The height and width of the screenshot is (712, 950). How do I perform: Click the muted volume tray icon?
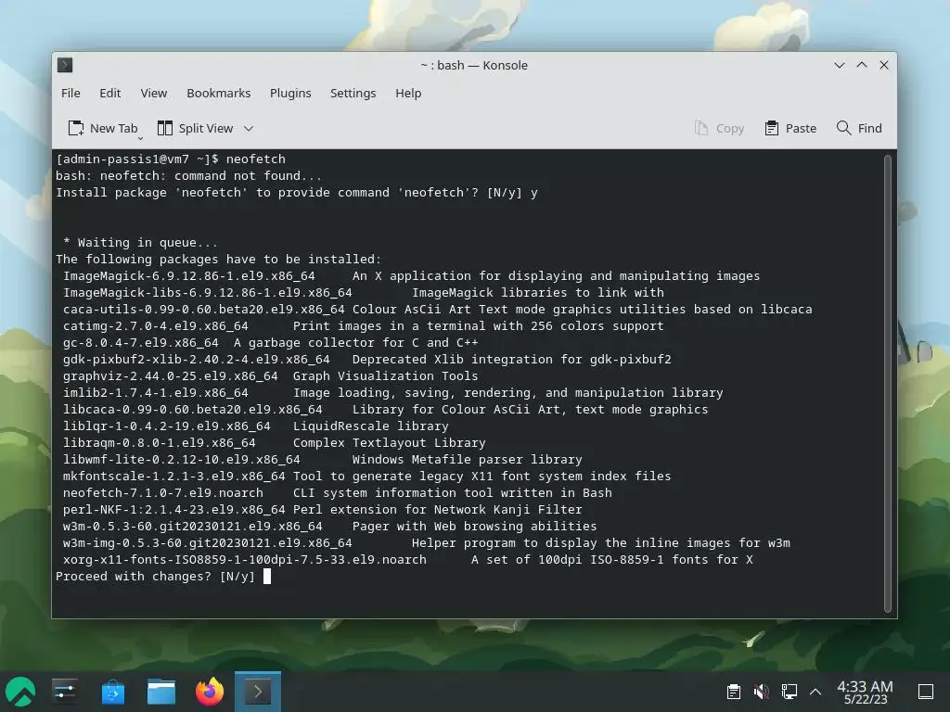pos(761,692)
